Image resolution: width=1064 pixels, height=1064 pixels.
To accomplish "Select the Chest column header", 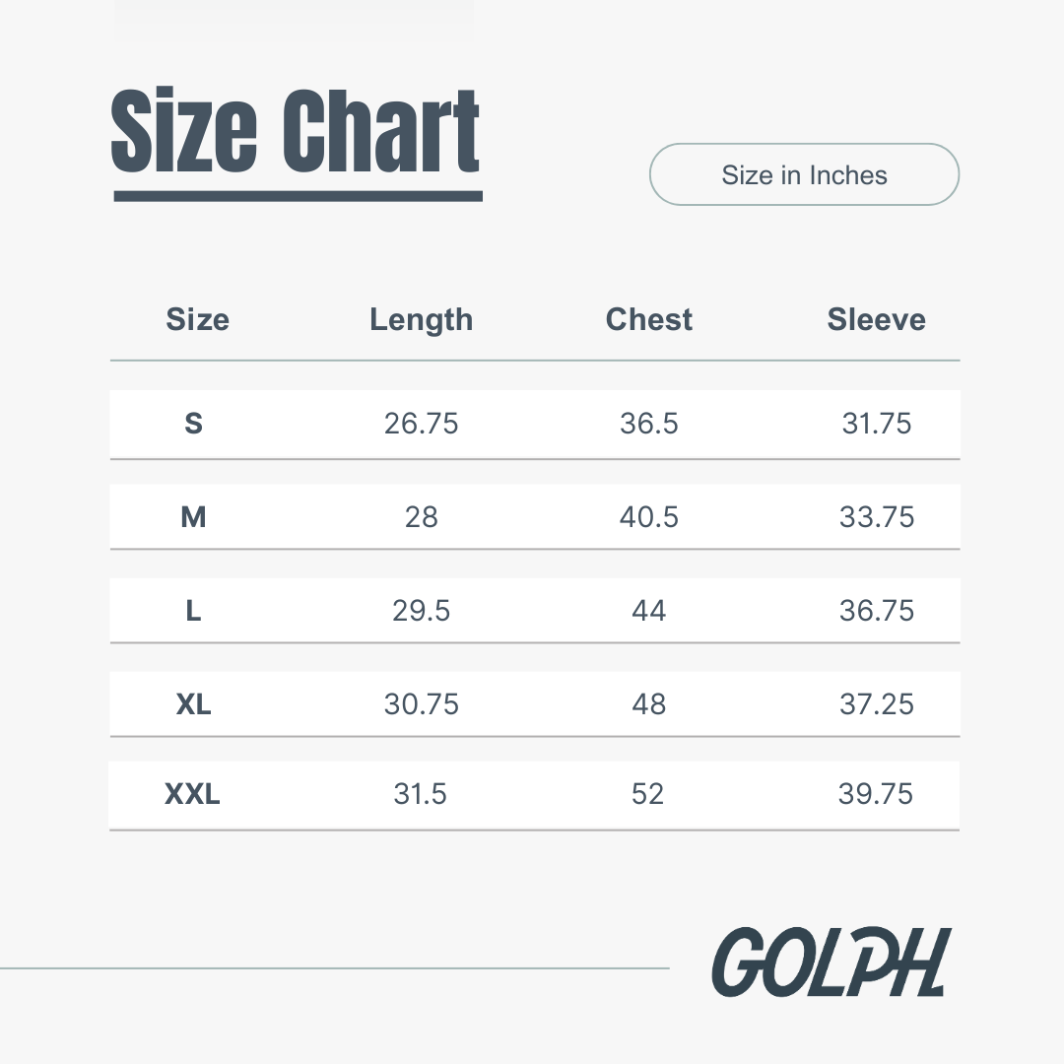I will point(648,319).
